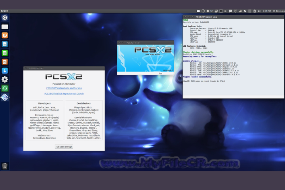The height and width of the screenshot is (190, 285).
Task: Click 'Reserving memory for recompilers...' log line
Action: point(201,56)
